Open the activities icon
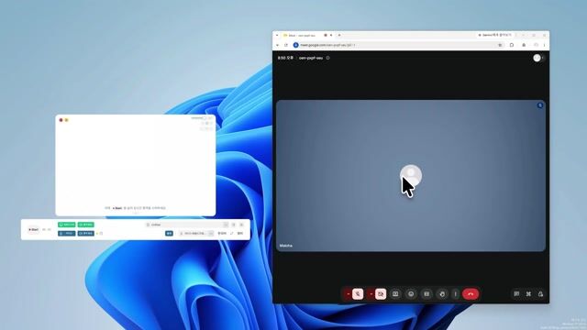 coord(528,294)
